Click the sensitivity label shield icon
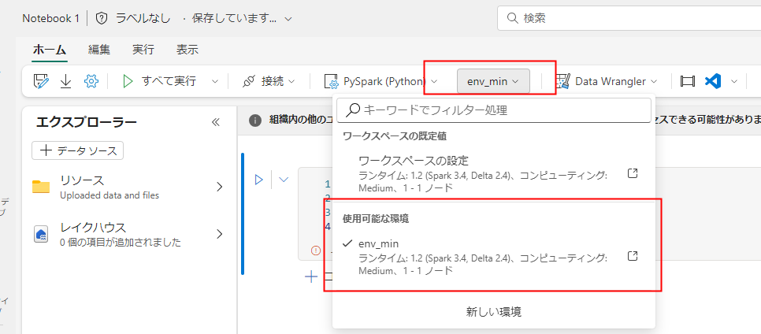Image resolution: width=761 pixels, height=334 pixels. pyautogui.click(x=102, y=18)
